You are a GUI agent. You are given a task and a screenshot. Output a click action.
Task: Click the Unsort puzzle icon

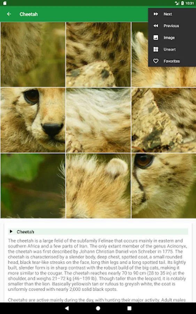[156, 50]
